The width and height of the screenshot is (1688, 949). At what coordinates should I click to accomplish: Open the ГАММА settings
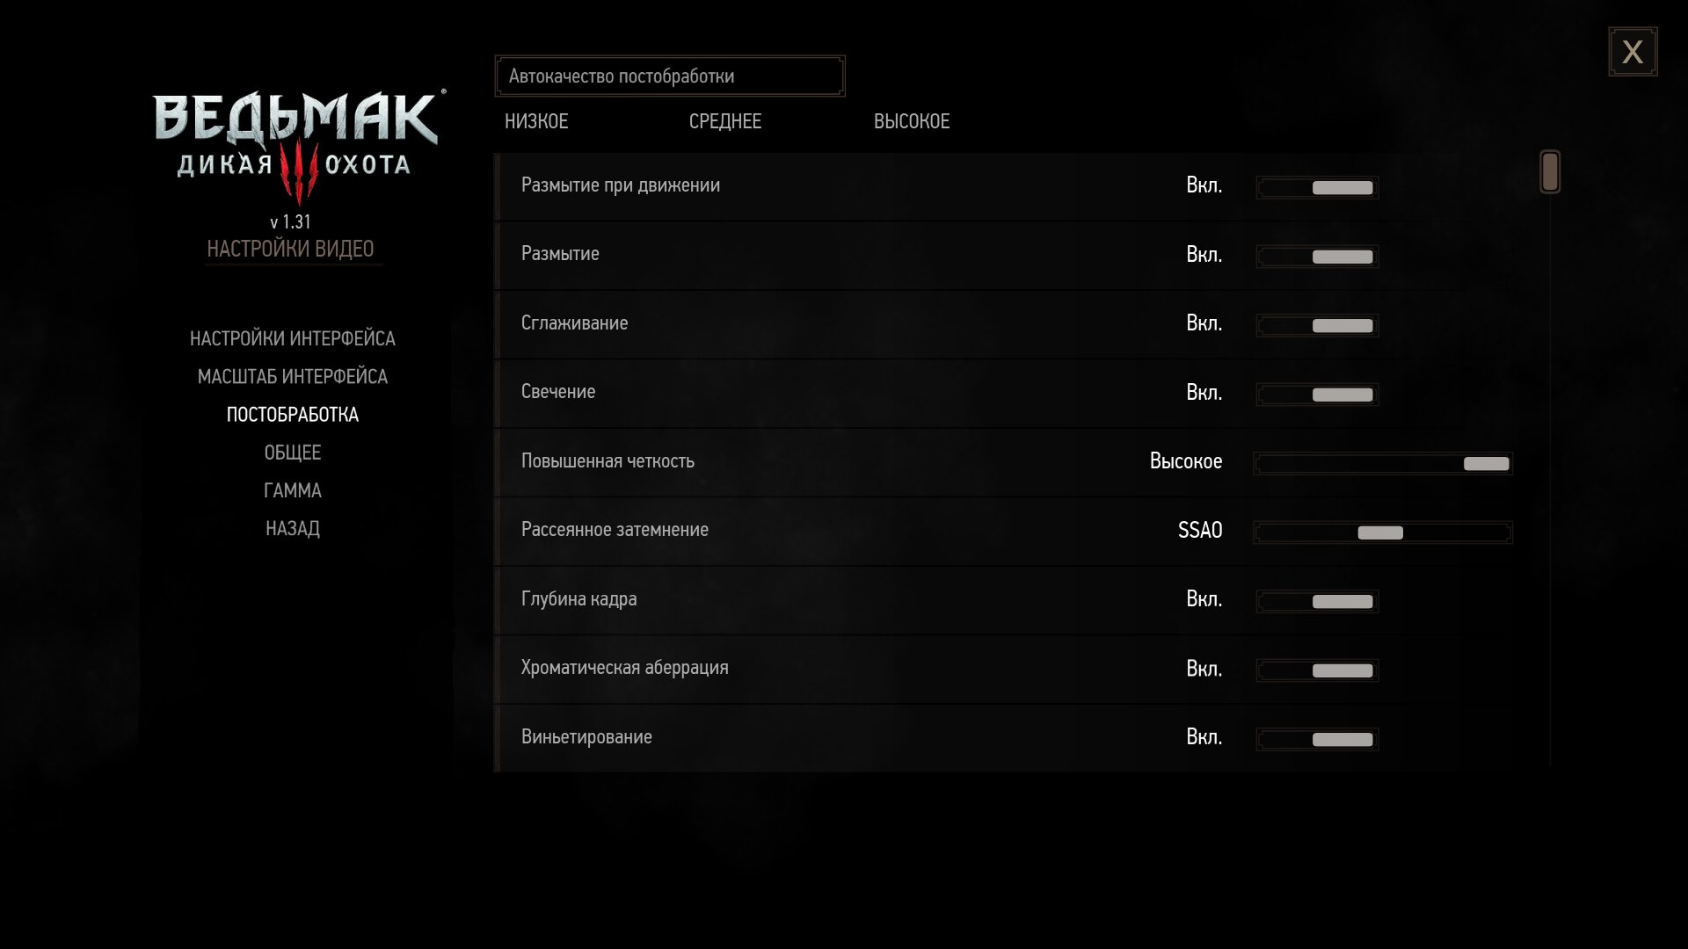[293, 490]
